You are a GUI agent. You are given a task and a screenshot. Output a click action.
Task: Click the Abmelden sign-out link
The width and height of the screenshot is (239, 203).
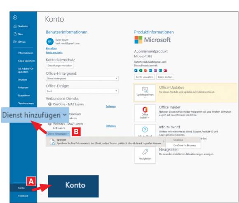pos(51,48)
